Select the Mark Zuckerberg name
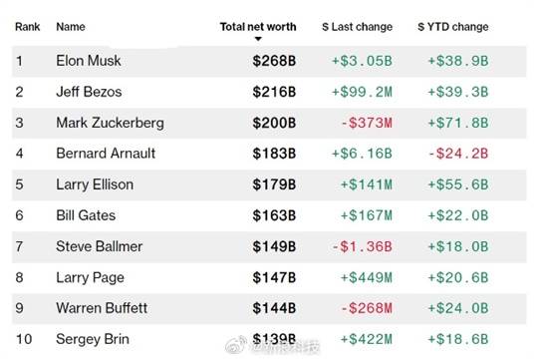The image size is (548, 359). (110, 123)
